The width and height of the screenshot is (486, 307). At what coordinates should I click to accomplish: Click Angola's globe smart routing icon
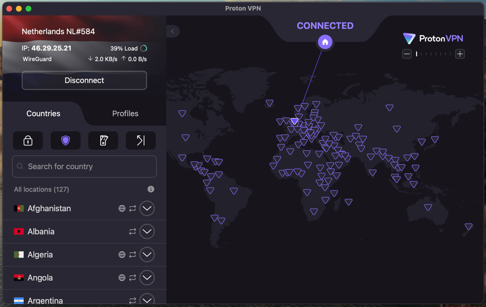(x=122, y=278)
